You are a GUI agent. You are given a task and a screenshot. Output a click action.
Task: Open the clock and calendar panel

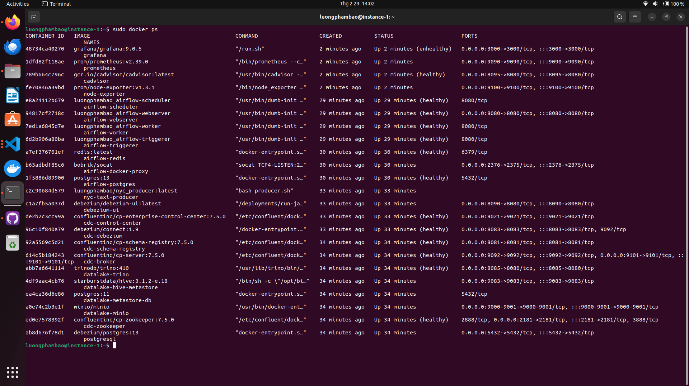click(x=357, y=4)
